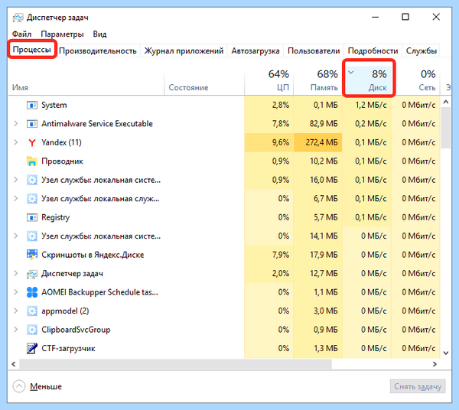Click the Task Manager title bar icon
The height and width of the screenshot is (410, 459).
(18, 18)
